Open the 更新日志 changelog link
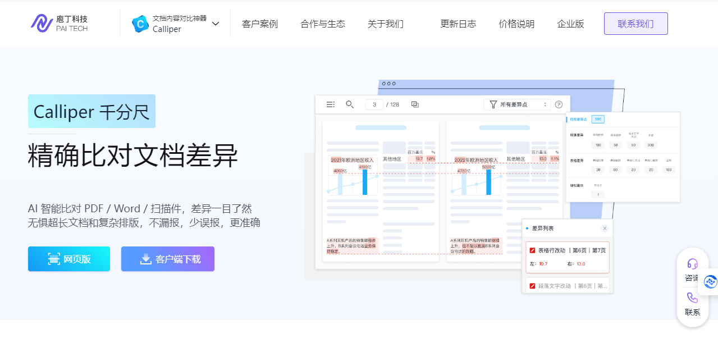 (x=458, y=24)
